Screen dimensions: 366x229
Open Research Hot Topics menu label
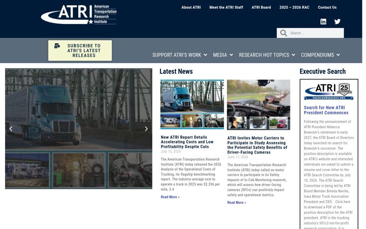pyautogui.click(x=264, y=55)
